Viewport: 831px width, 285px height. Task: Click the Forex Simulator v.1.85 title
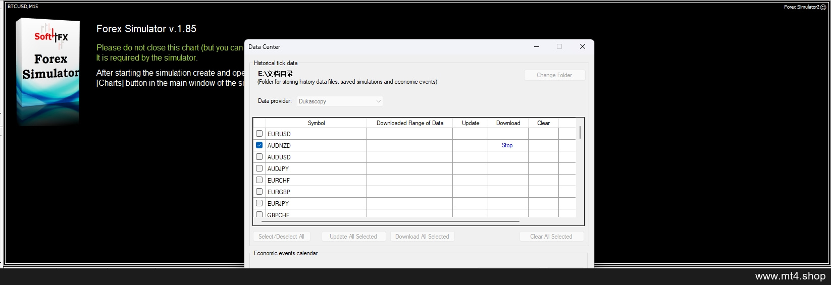coord(146,29)
